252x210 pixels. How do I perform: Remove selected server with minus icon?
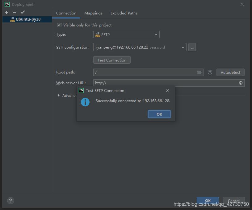[15, 12]
